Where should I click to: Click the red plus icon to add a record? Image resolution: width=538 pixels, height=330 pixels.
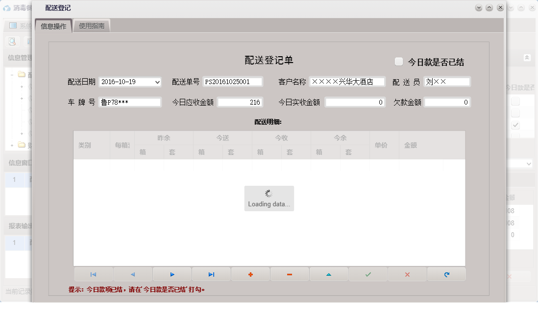click(x=250, y=274)
